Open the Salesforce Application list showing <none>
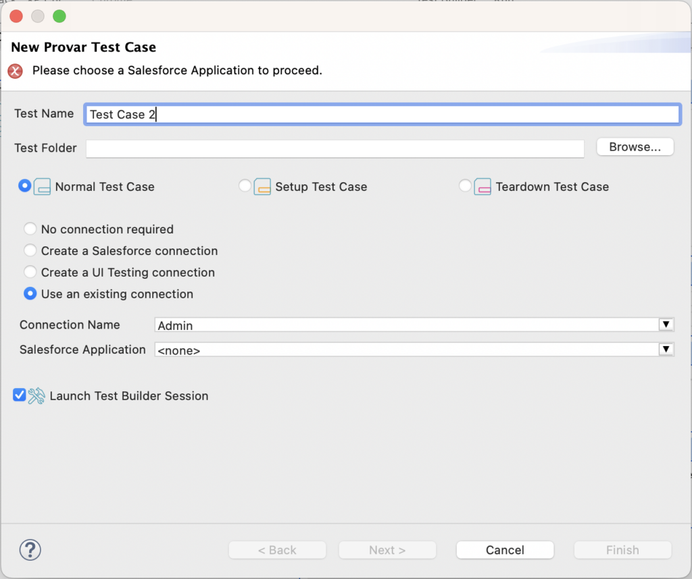Image resolution: width=692 pixels, height=579 pixels. [666, 350]
